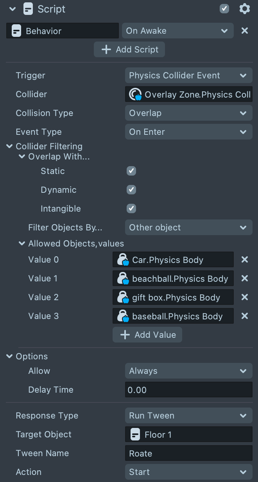Open the Collision Type Overlap dropdown

coord(188,113)
